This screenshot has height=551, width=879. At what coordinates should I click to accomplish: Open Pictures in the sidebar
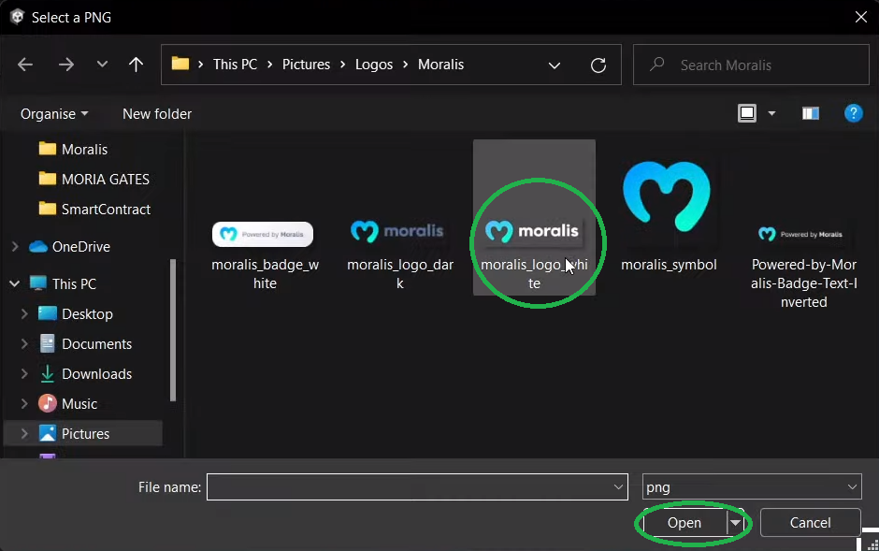[x=74, y=434]
